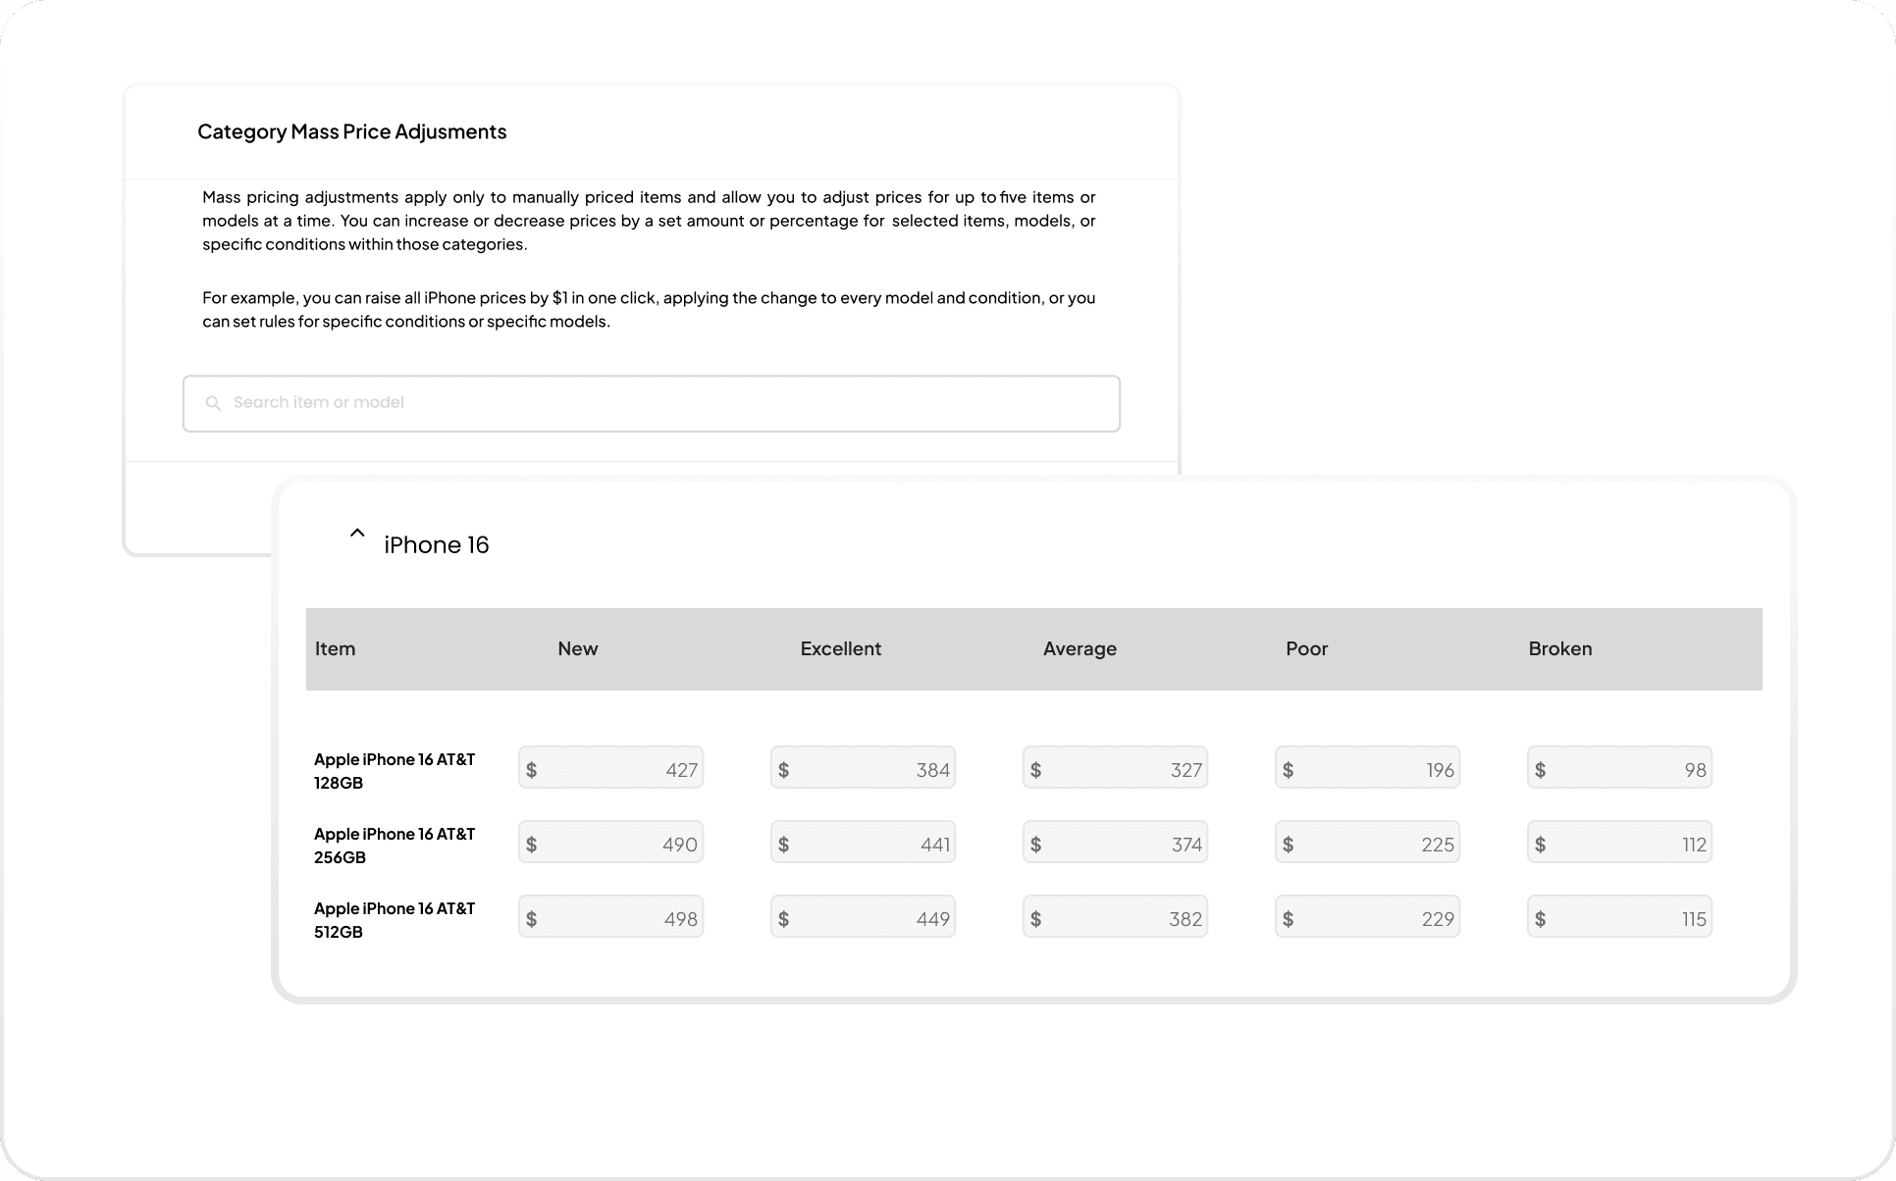Edit Broken price 112 for 256GB model
The height and width of the screenshot is (1181, 1896).
tap(1620, 843)
